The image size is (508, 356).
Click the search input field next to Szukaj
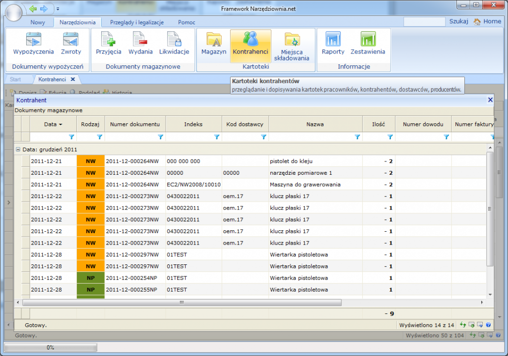(x=424, y=21)
